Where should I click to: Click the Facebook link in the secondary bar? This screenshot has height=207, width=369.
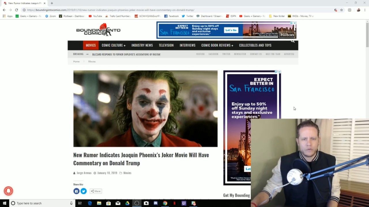tap(213, 54)
